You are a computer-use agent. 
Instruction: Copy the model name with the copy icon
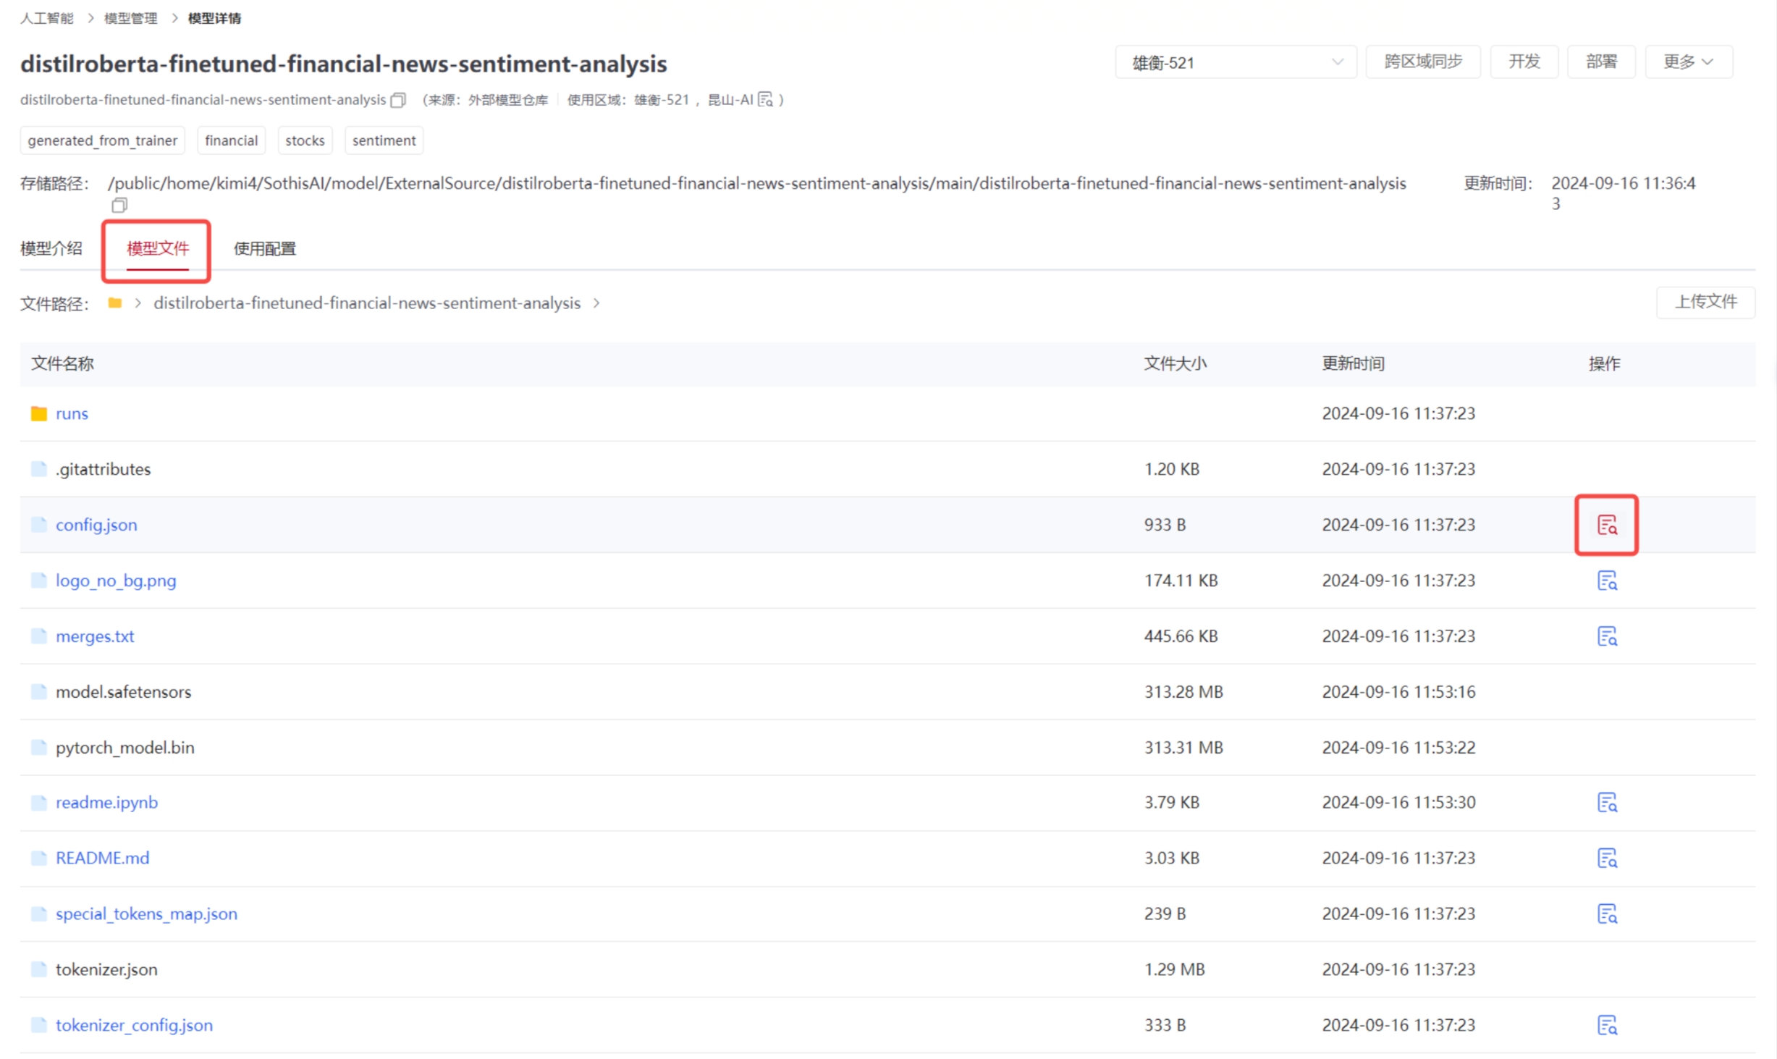coord(398,100)
